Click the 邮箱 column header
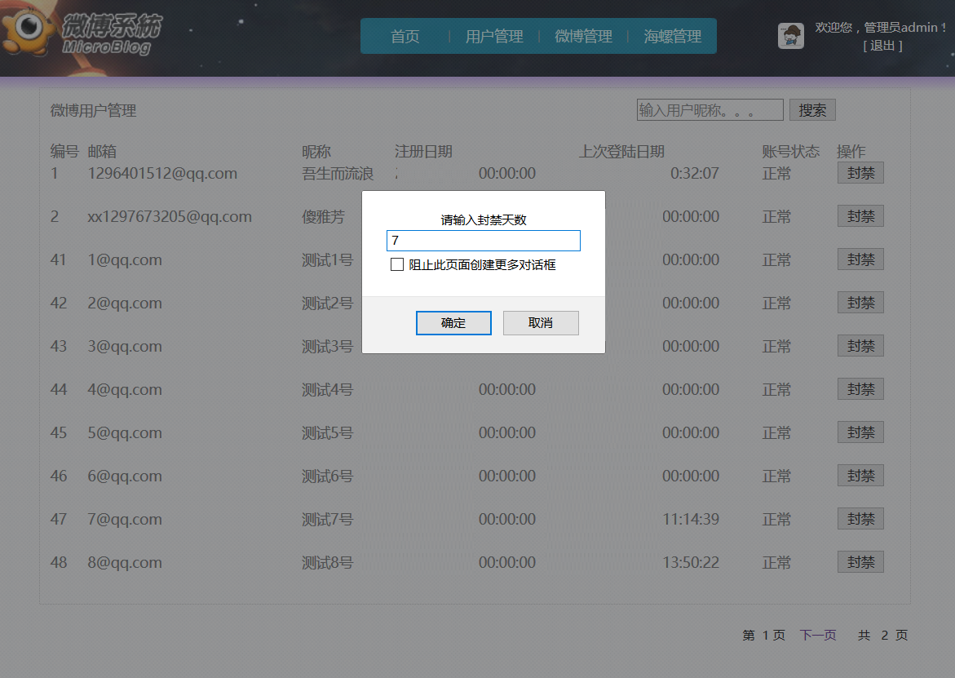 coord(102,152)
